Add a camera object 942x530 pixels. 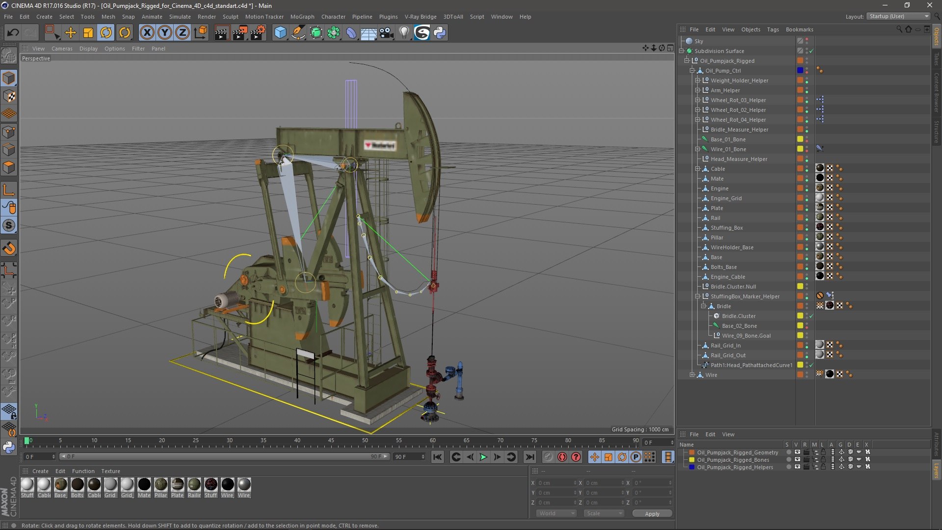pos(387,33)
